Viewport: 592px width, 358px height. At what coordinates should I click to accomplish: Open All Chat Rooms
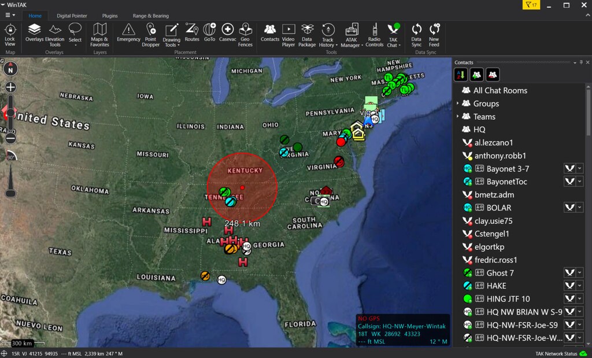tap(500, 90)
